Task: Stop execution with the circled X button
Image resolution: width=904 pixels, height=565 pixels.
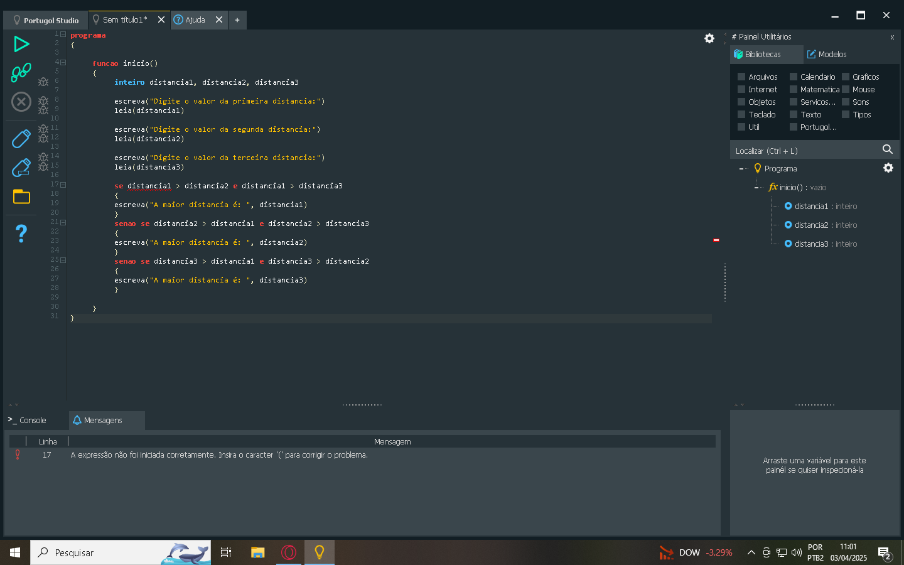Action: click(21, 102)
